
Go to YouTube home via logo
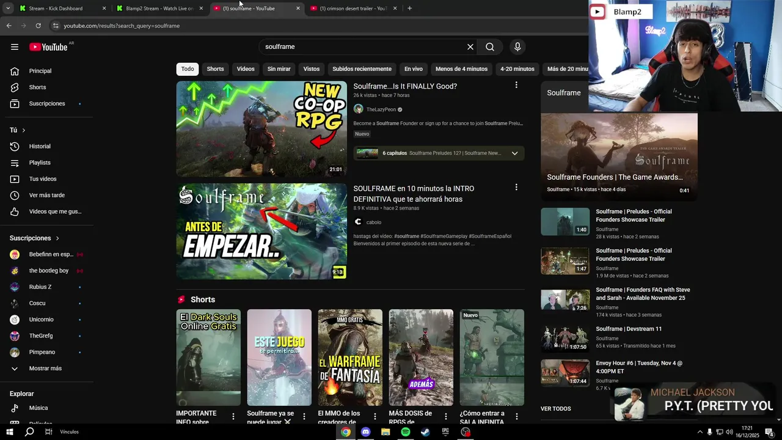tap(48, 47)
